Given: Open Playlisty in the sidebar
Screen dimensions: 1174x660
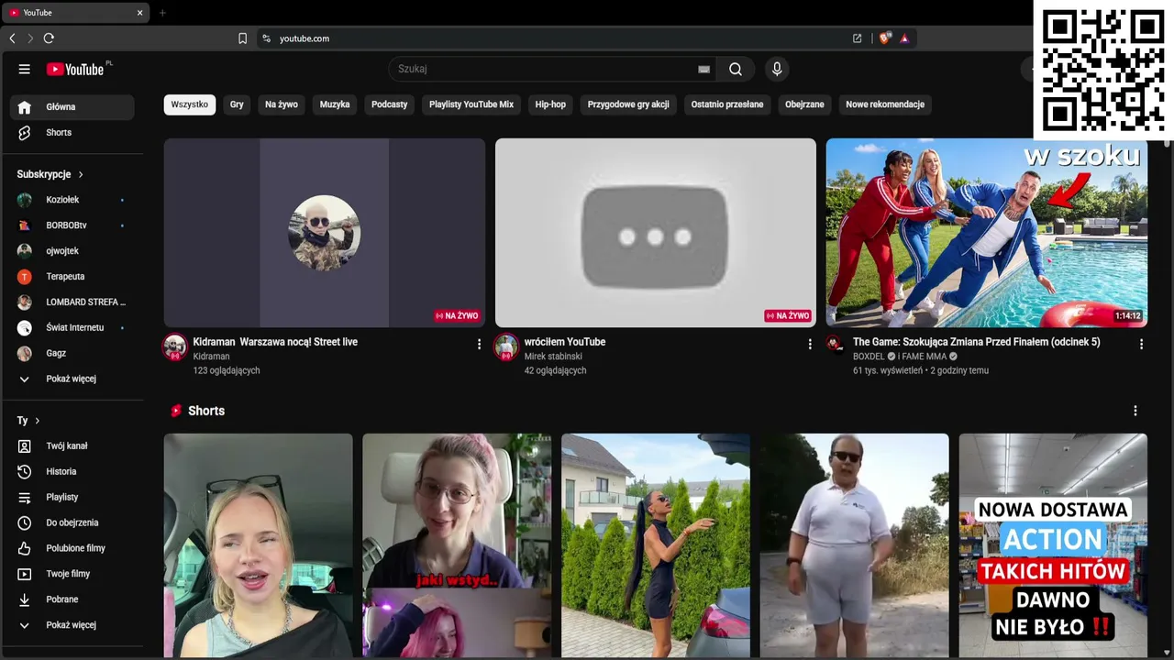Looking at the screenshot, I should [x=72, y=498].
